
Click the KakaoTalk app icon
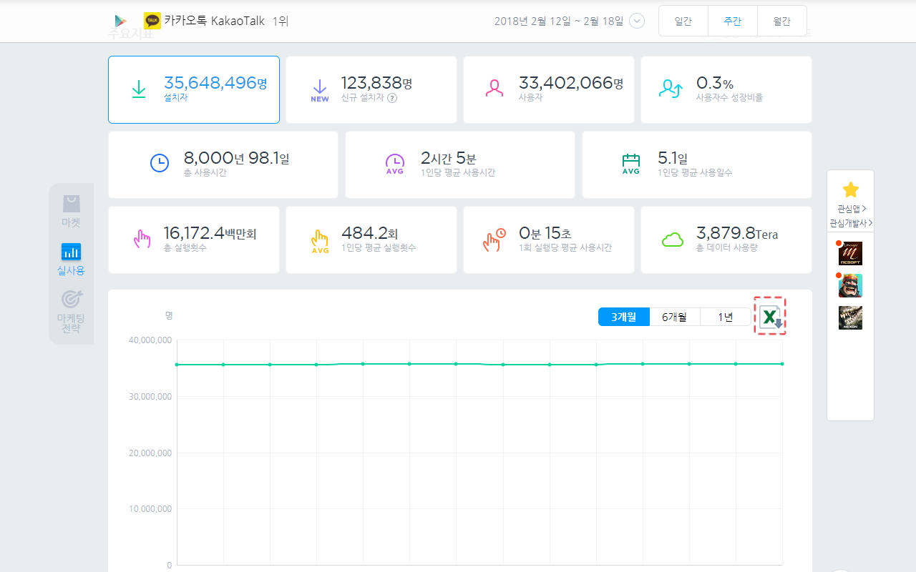[152, 21]
